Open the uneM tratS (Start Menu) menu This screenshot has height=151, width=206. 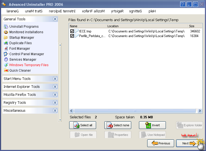(x=34, y=11)
